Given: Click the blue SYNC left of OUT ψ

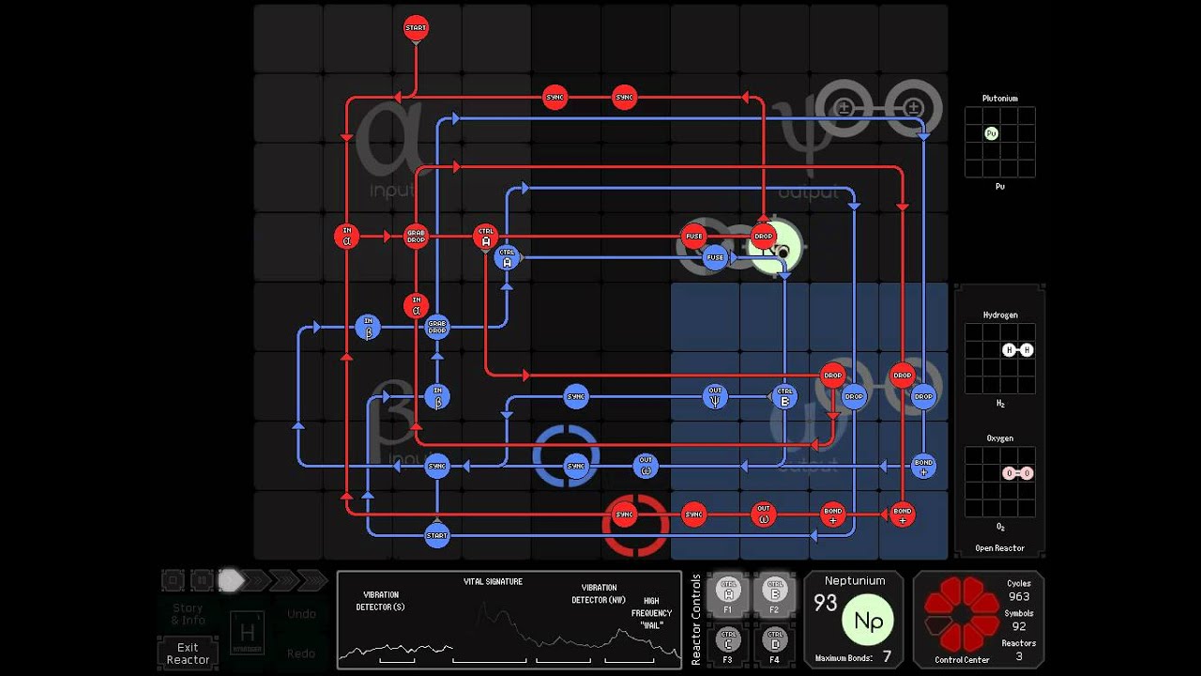Looking at the screenshot, I should click(576, 396).
